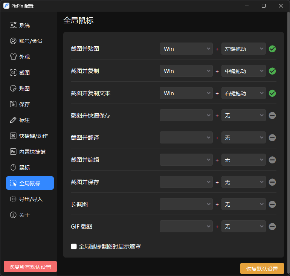Click gray minus icon for 截图并快速保存

coord(272,116)
